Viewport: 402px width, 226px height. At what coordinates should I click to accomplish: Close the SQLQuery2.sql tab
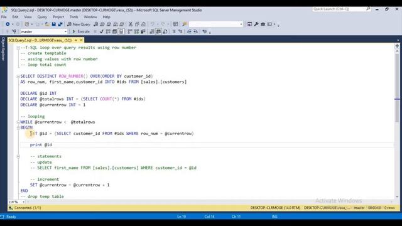pyautogui.click(x=81, y=40)
